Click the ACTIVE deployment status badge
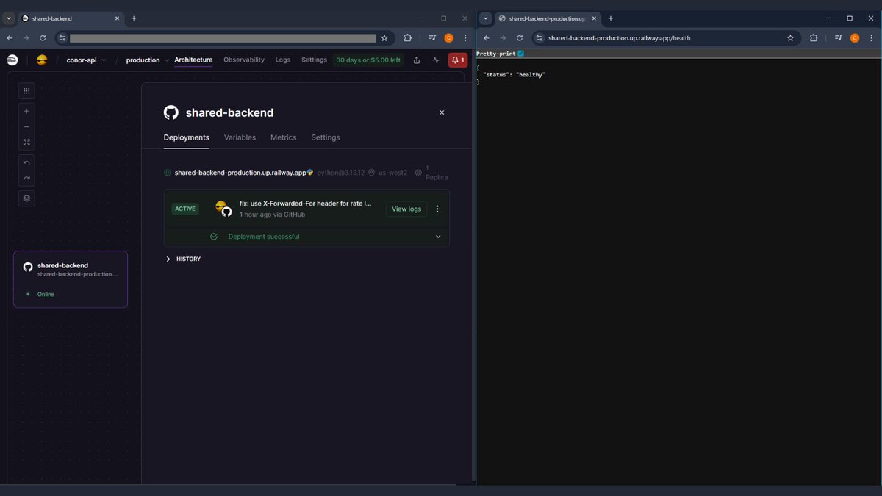The image size is (882, 496). [x=185, y=209]
